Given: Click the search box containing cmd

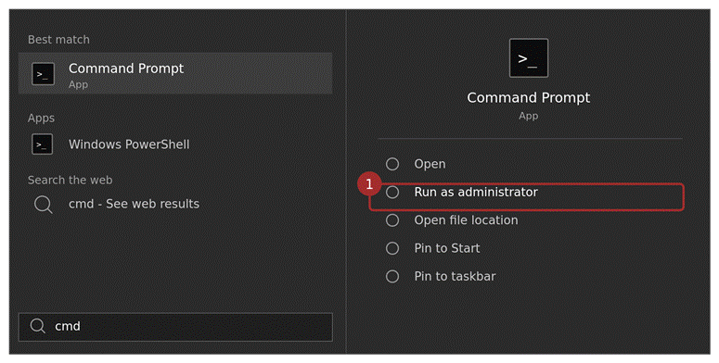Looking at the screenshot, I should pos(175,327).
